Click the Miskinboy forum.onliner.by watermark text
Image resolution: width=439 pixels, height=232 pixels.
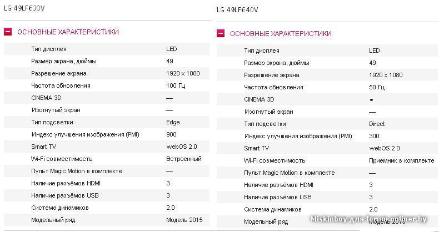click(x=373, y=219)
